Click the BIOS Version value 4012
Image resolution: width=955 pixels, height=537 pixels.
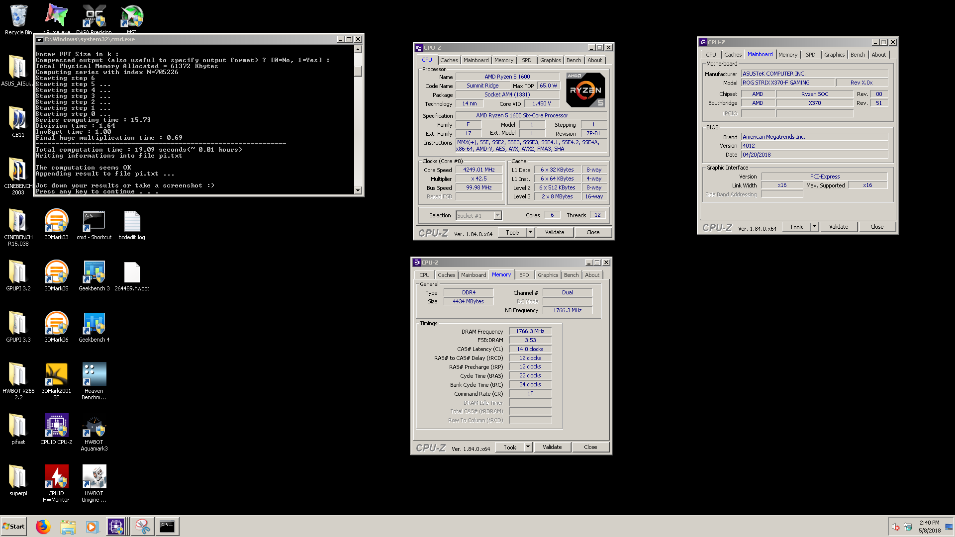[814, 146]
